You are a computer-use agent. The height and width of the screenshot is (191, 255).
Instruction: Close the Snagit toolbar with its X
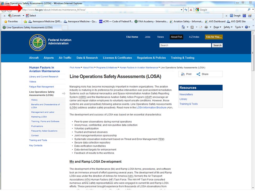tap(226, 16)
